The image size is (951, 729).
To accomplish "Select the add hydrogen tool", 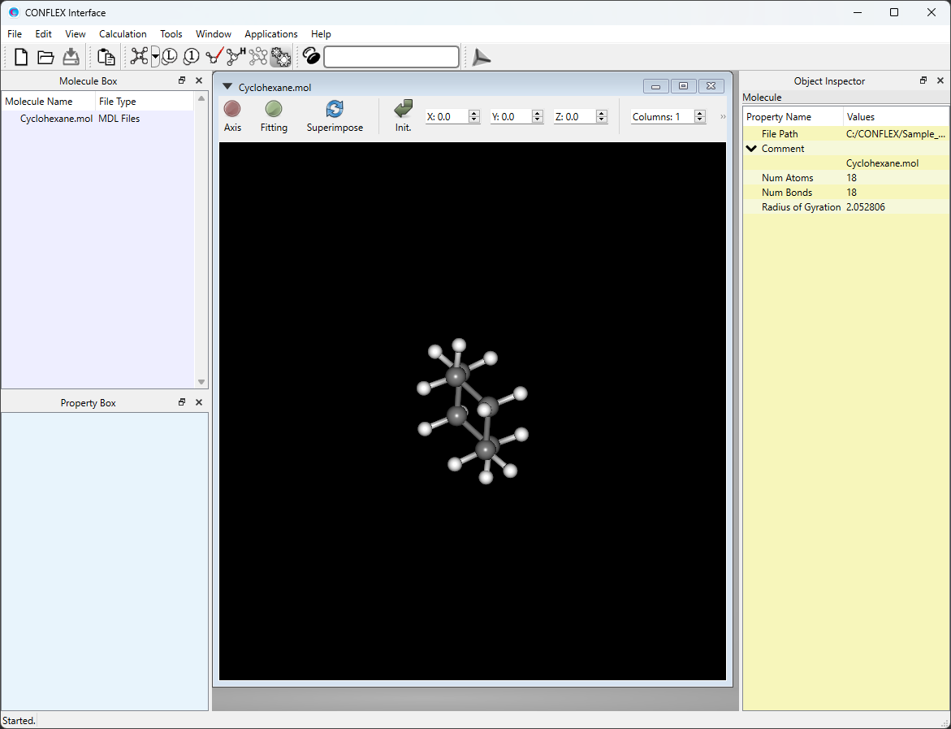I will pos(235,57).
